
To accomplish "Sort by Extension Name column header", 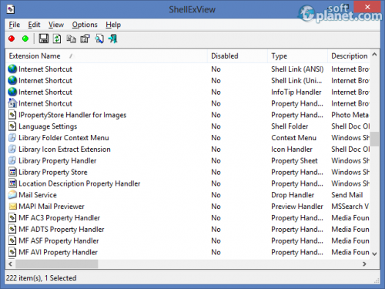I will click(x=106, y=56).
